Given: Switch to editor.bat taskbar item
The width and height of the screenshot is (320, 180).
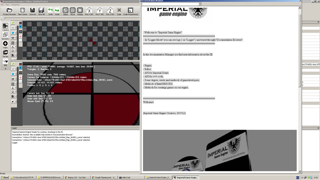Looking at the screenshot, I should (x=131, y=177).
